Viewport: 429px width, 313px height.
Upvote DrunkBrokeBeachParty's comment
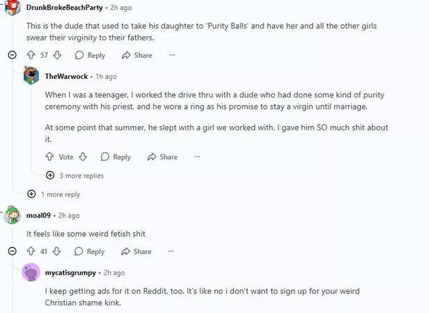(x=31, y=55)
